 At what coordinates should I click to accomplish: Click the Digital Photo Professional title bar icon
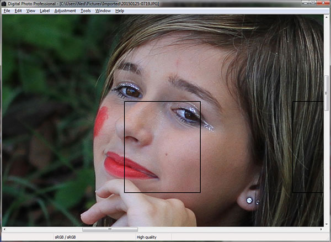pyautogui.click(x=4, y=3)
